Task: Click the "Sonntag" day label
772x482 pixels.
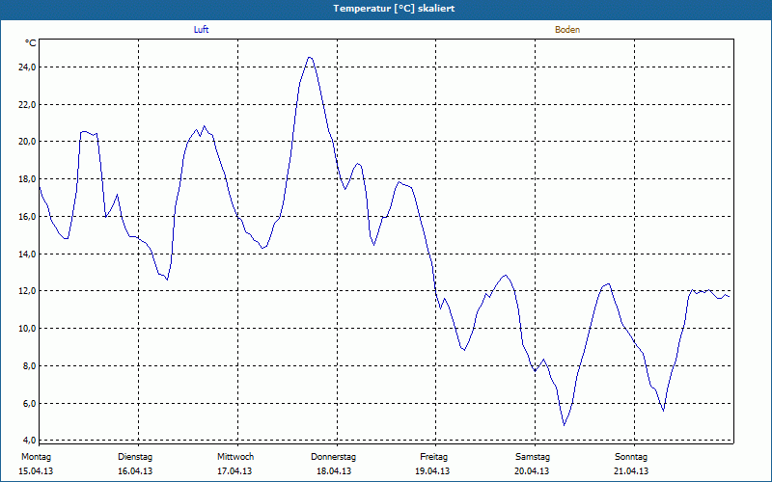Action: click(631, 457)
